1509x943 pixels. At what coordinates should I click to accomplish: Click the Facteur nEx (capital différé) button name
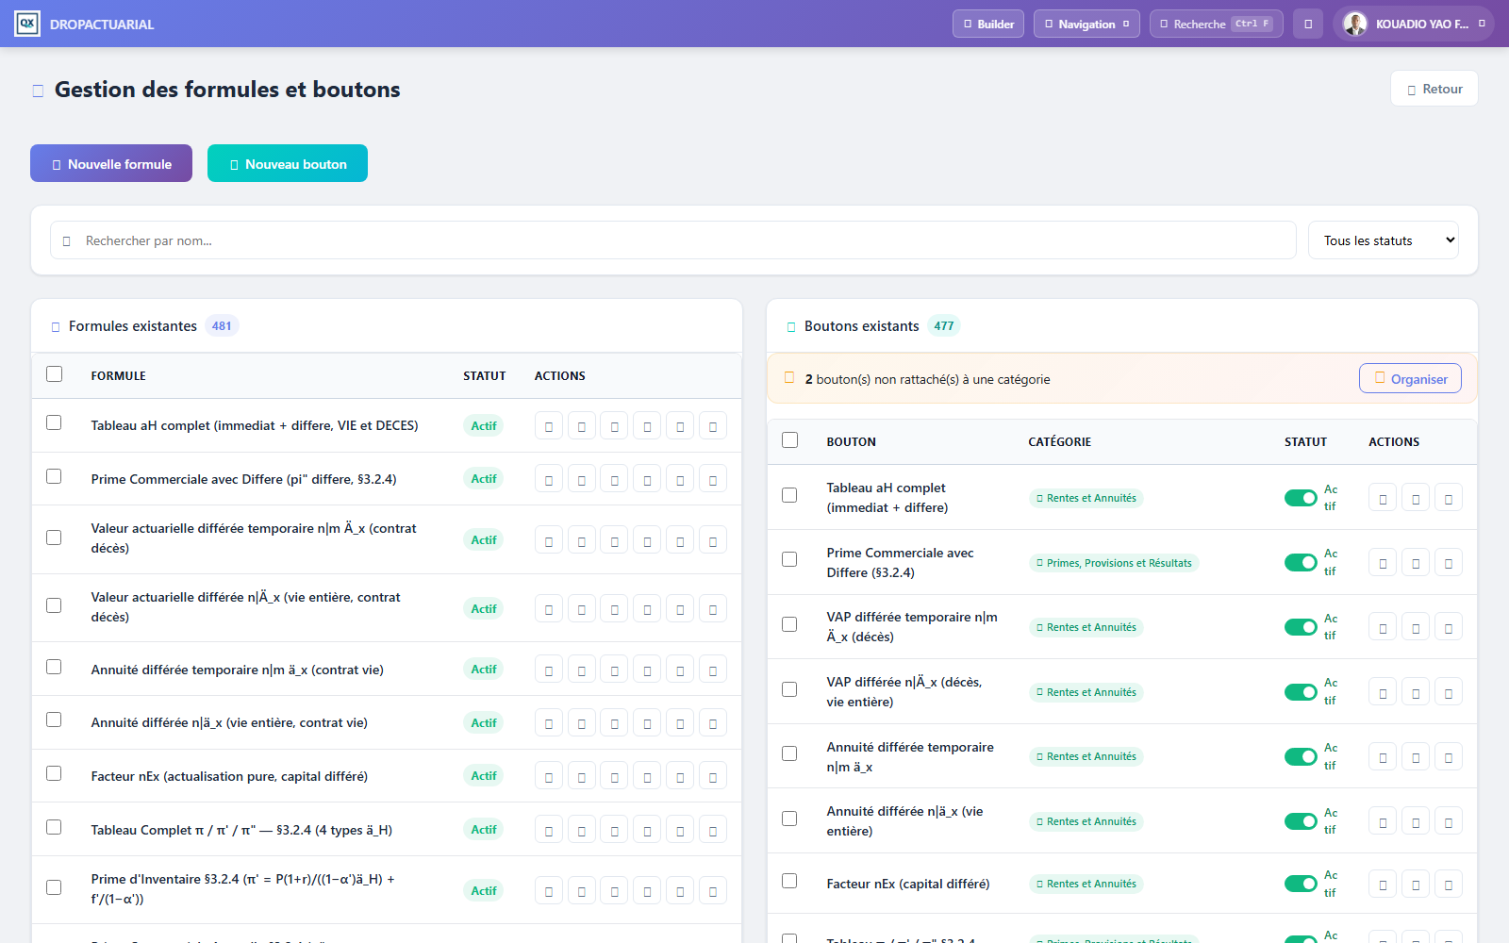pyautogui.click(x=908, y=884)
